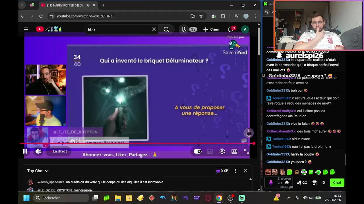
Task: Mute the tab via speaker icon
Action: click(88, 5)
